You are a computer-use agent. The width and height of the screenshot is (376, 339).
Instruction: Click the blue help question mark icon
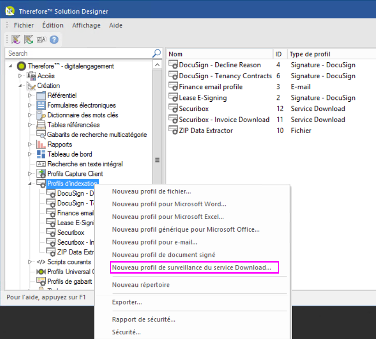(54, 40)
